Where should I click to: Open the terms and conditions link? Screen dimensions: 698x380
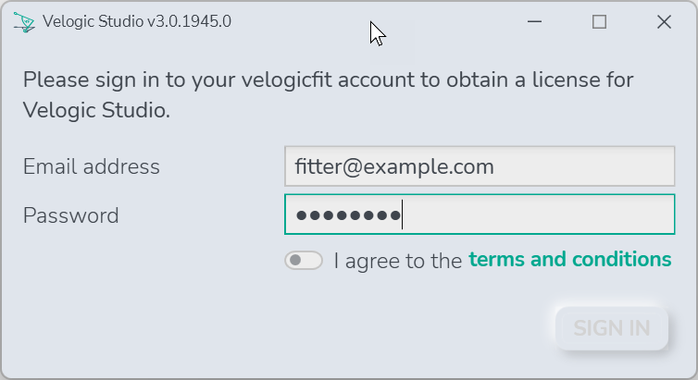pos(570,259)
